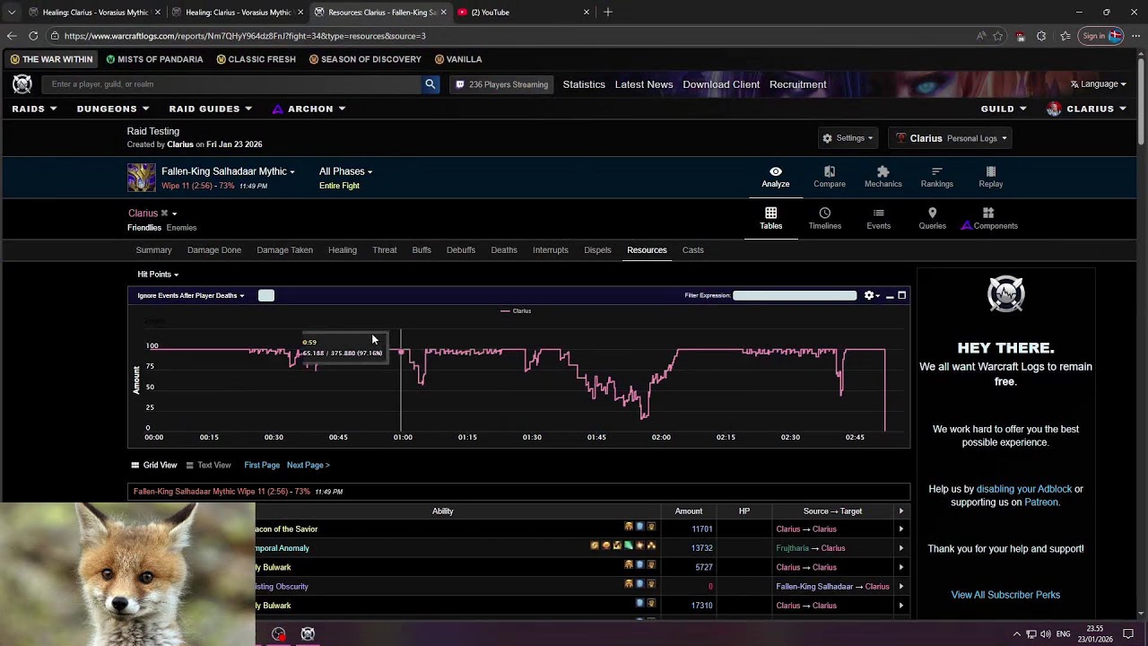This screenshot has width=1148, height=646.
Task: Open the Healing tab
Action: tap(343, 250)
